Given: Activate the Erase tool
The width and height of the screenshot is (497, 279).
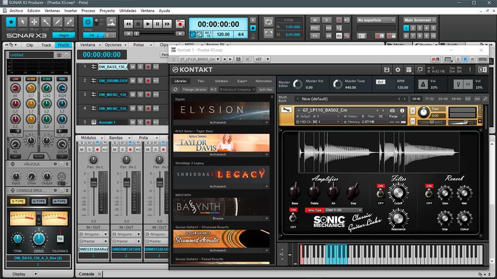Looking at the screenshot, I should (69, 22).
